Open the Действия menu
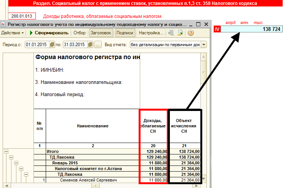Image resolution: width=283 pixels, height=188 pixels. [x=13, y=33]
